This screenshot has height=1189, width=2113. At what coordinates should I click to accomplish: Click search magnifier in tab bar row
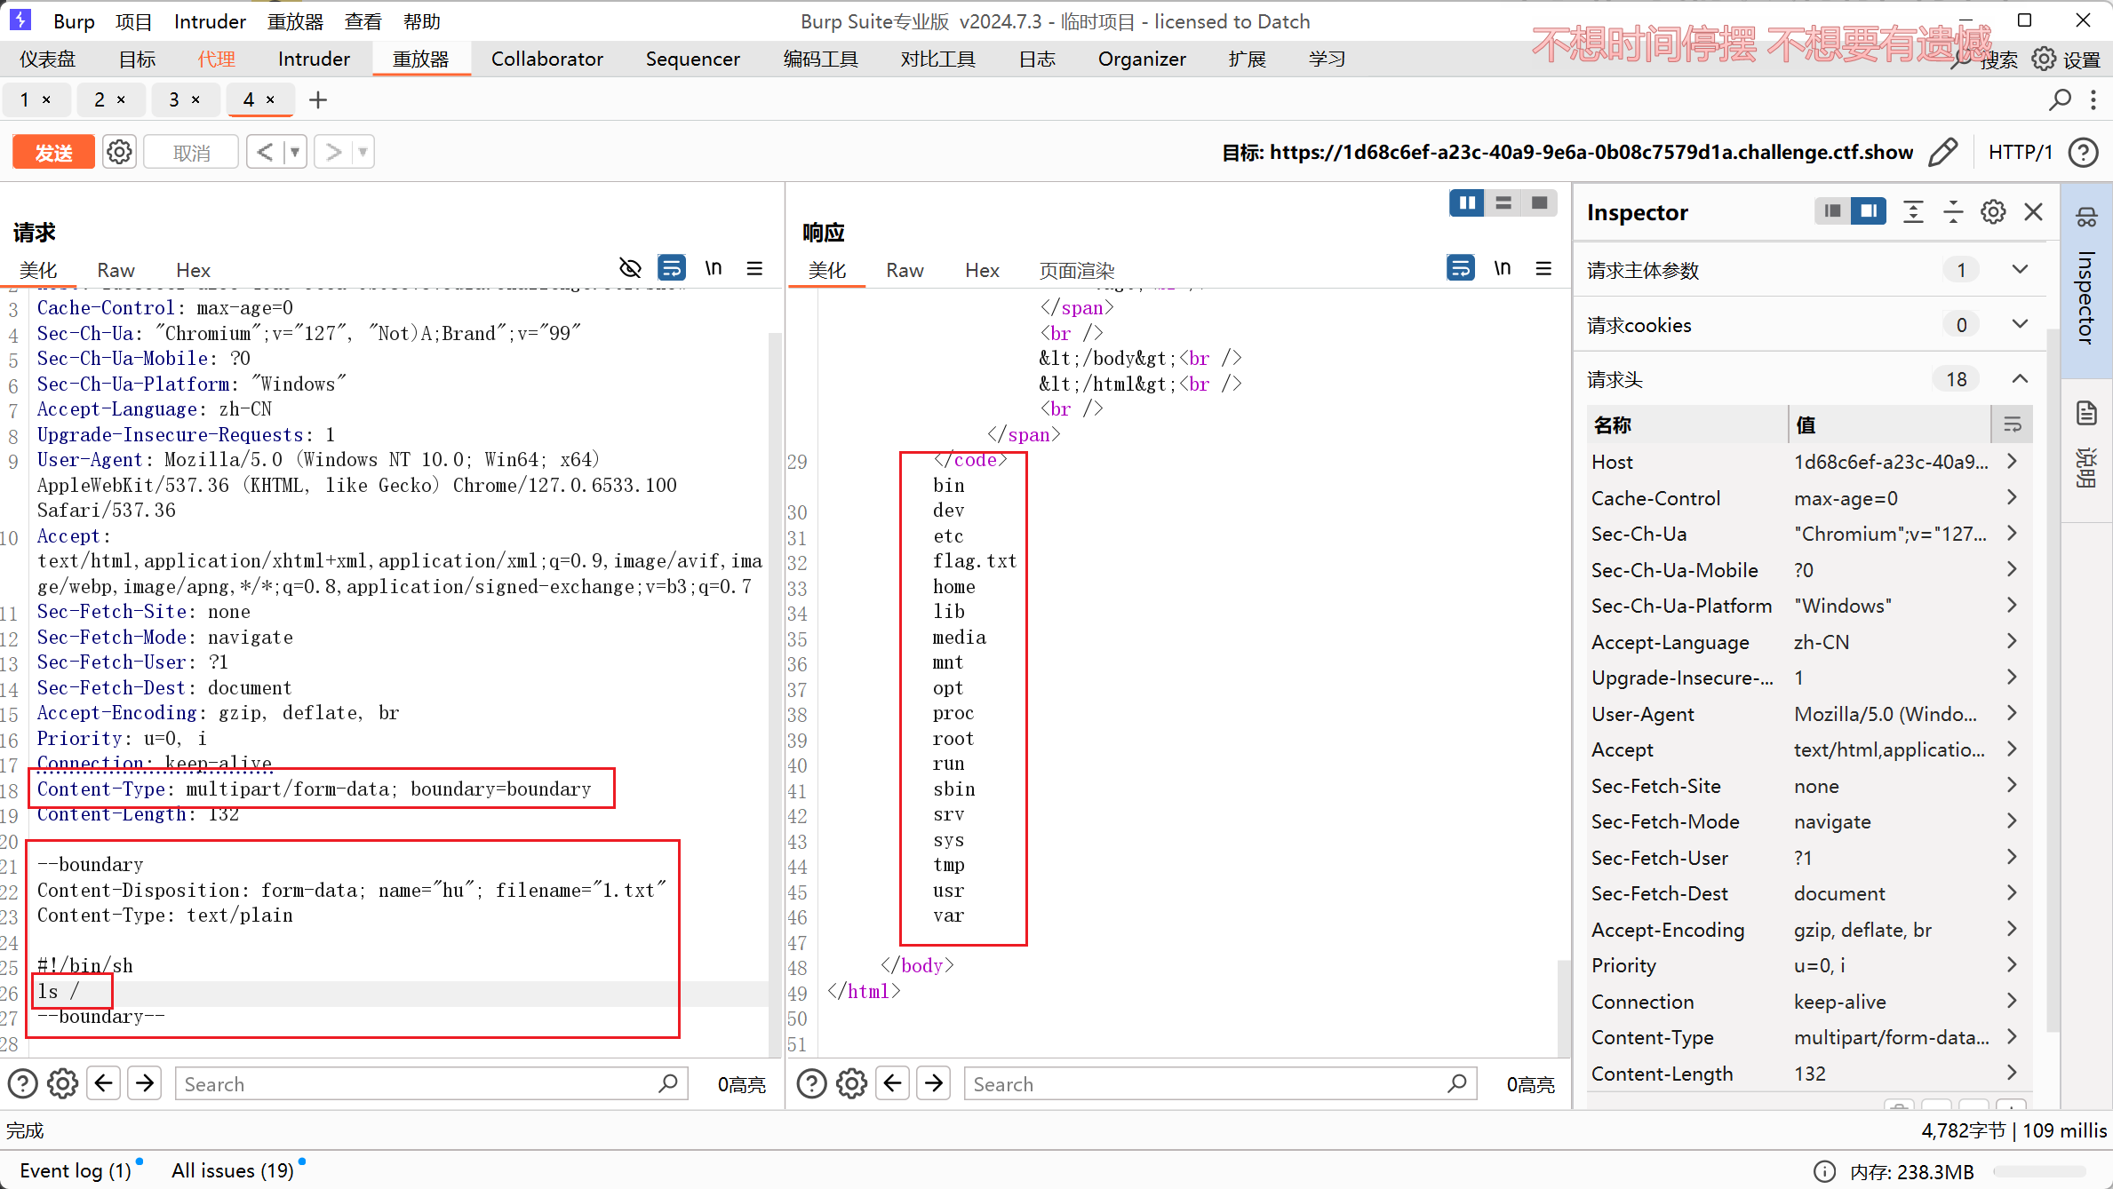pyautogui.click(x=2060, y=99)
